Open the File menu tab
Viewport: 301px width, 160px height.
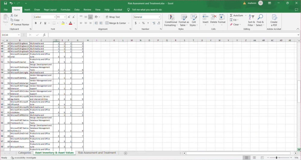pyautogui.click(x=6, y=10)
